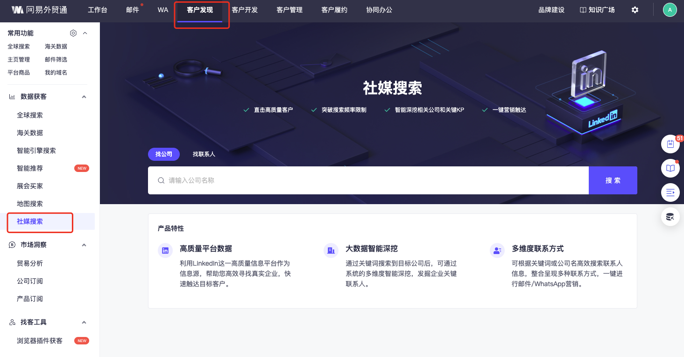This screenshot has height=357, width=684.
Task: Open the user avatar menu
Action: [x=670, y=10]
